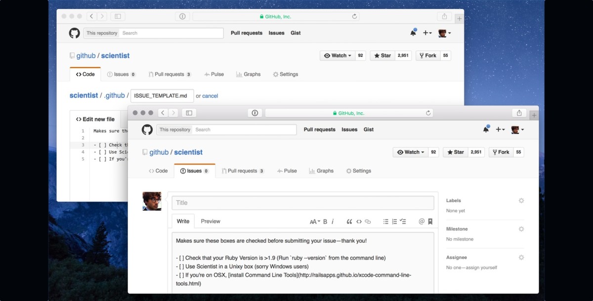Screen dimensions: 593x301
Task: Open text size heading dropdown in editor toolbar
Action: [315, 222]
